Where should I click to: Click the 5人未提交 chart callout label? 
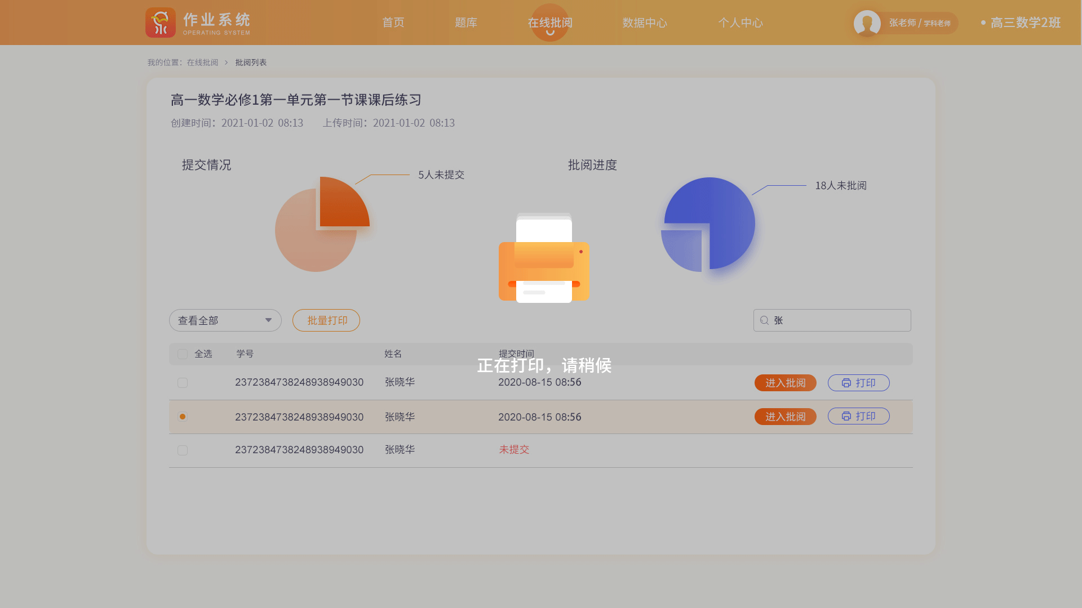(441, 175)
